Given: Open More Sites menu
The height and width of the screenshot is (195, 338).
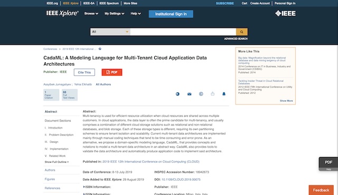Looking at the screenshot, I should [x=130, y=3].
